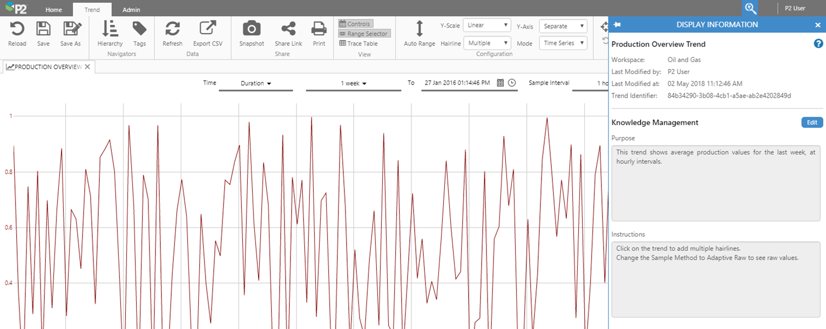Open the Y-Scale Linear dropdown

(486, 25)
